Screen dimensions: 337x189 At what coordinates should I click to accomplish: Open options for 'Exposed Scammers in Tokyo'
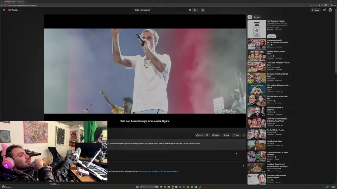pos(291,153)
